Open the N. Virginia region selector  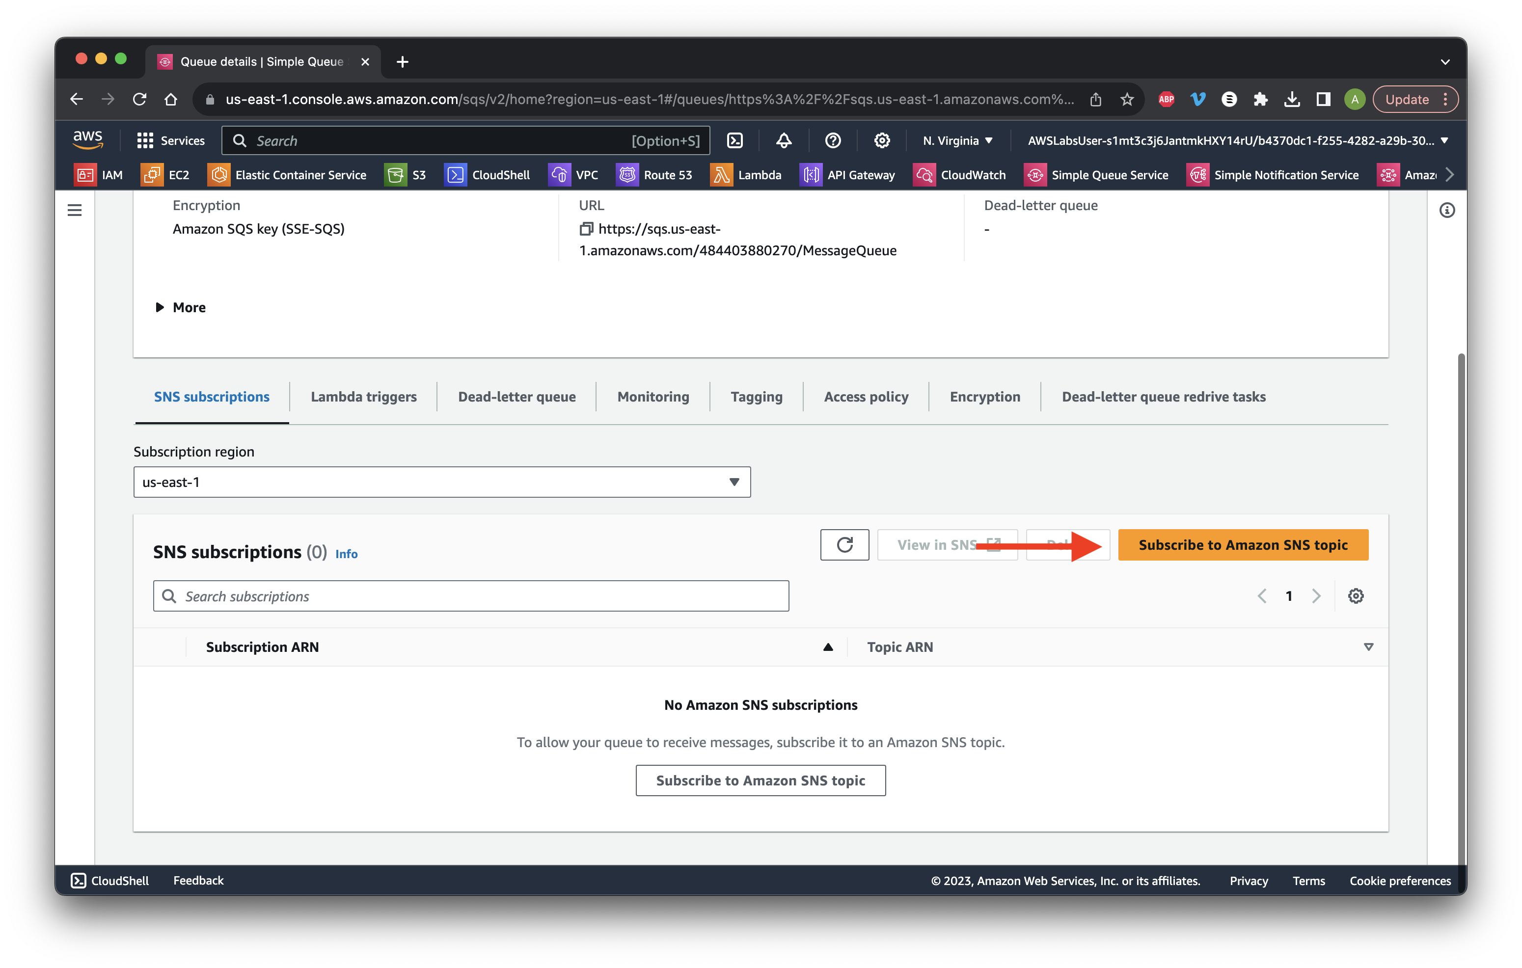pyautogui.click(x=957, y=140)
